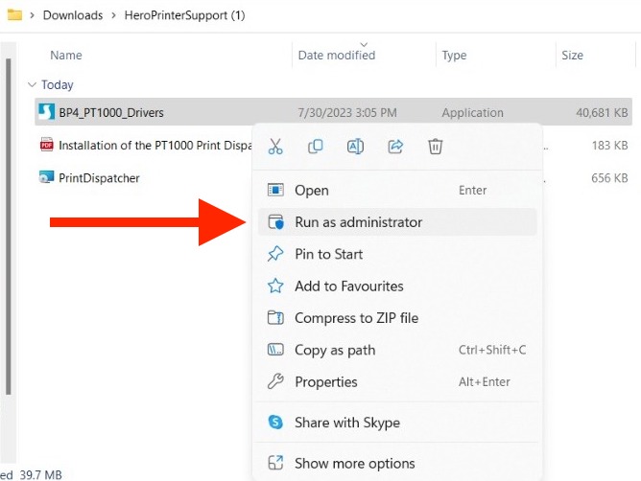Open the sort arrow above Date modified
Screen dimensions: 641x481
click(364, 43)
